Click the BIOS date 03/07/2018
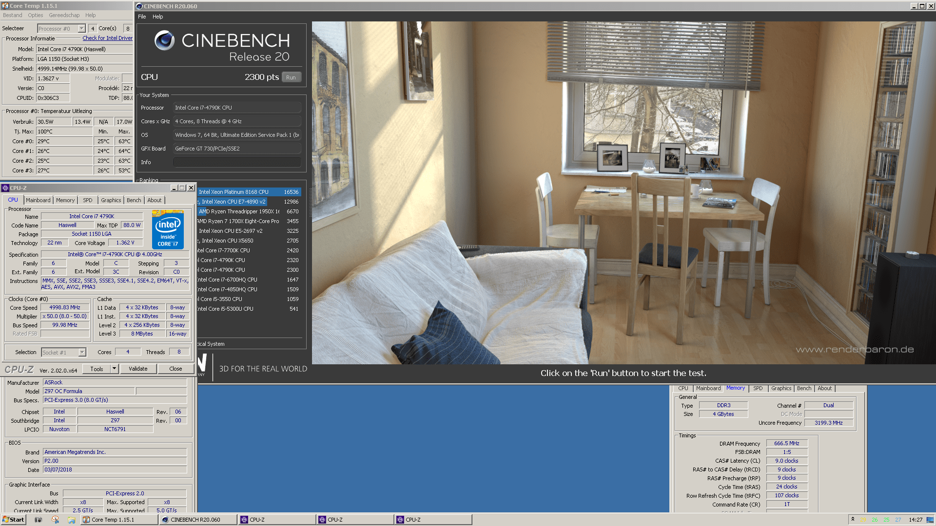The image size is (936, 526). click(x=115, y=470)
